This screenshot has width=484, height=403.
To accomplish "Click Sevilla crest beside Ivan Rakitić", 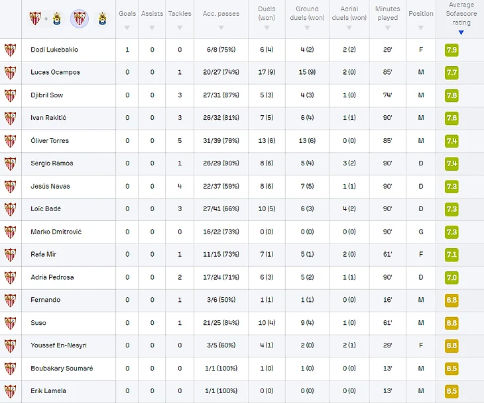I will [x=10, y=118].
